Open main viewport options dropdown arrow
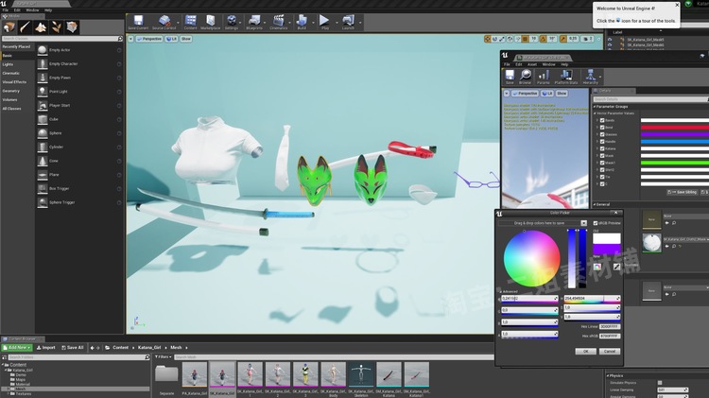 [x=130, y=39]
